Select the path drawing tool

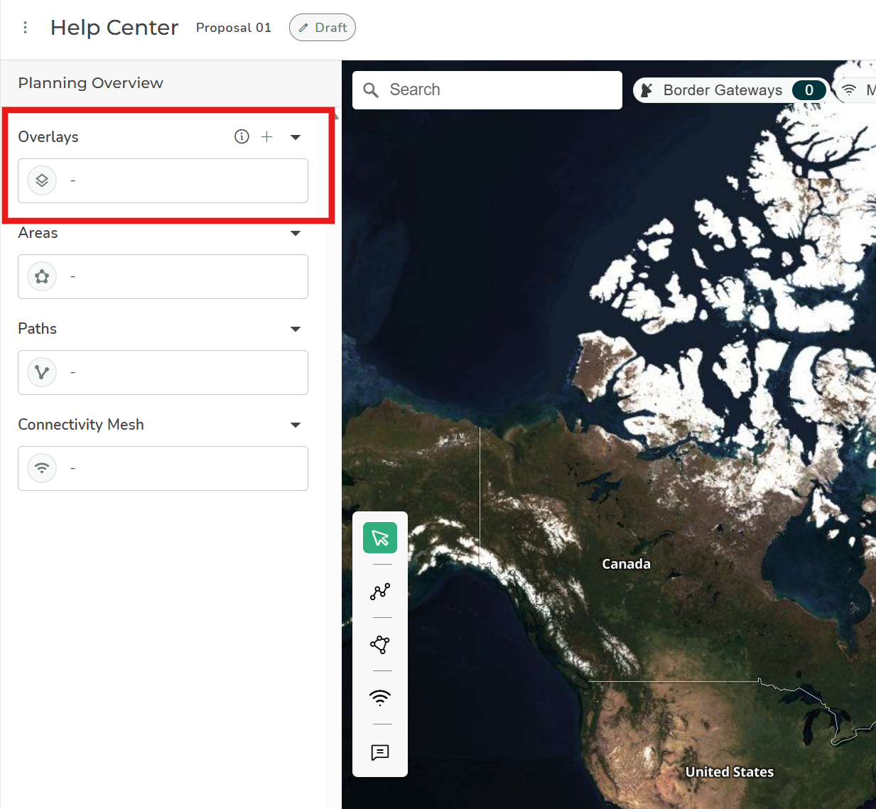click(380, 591)
